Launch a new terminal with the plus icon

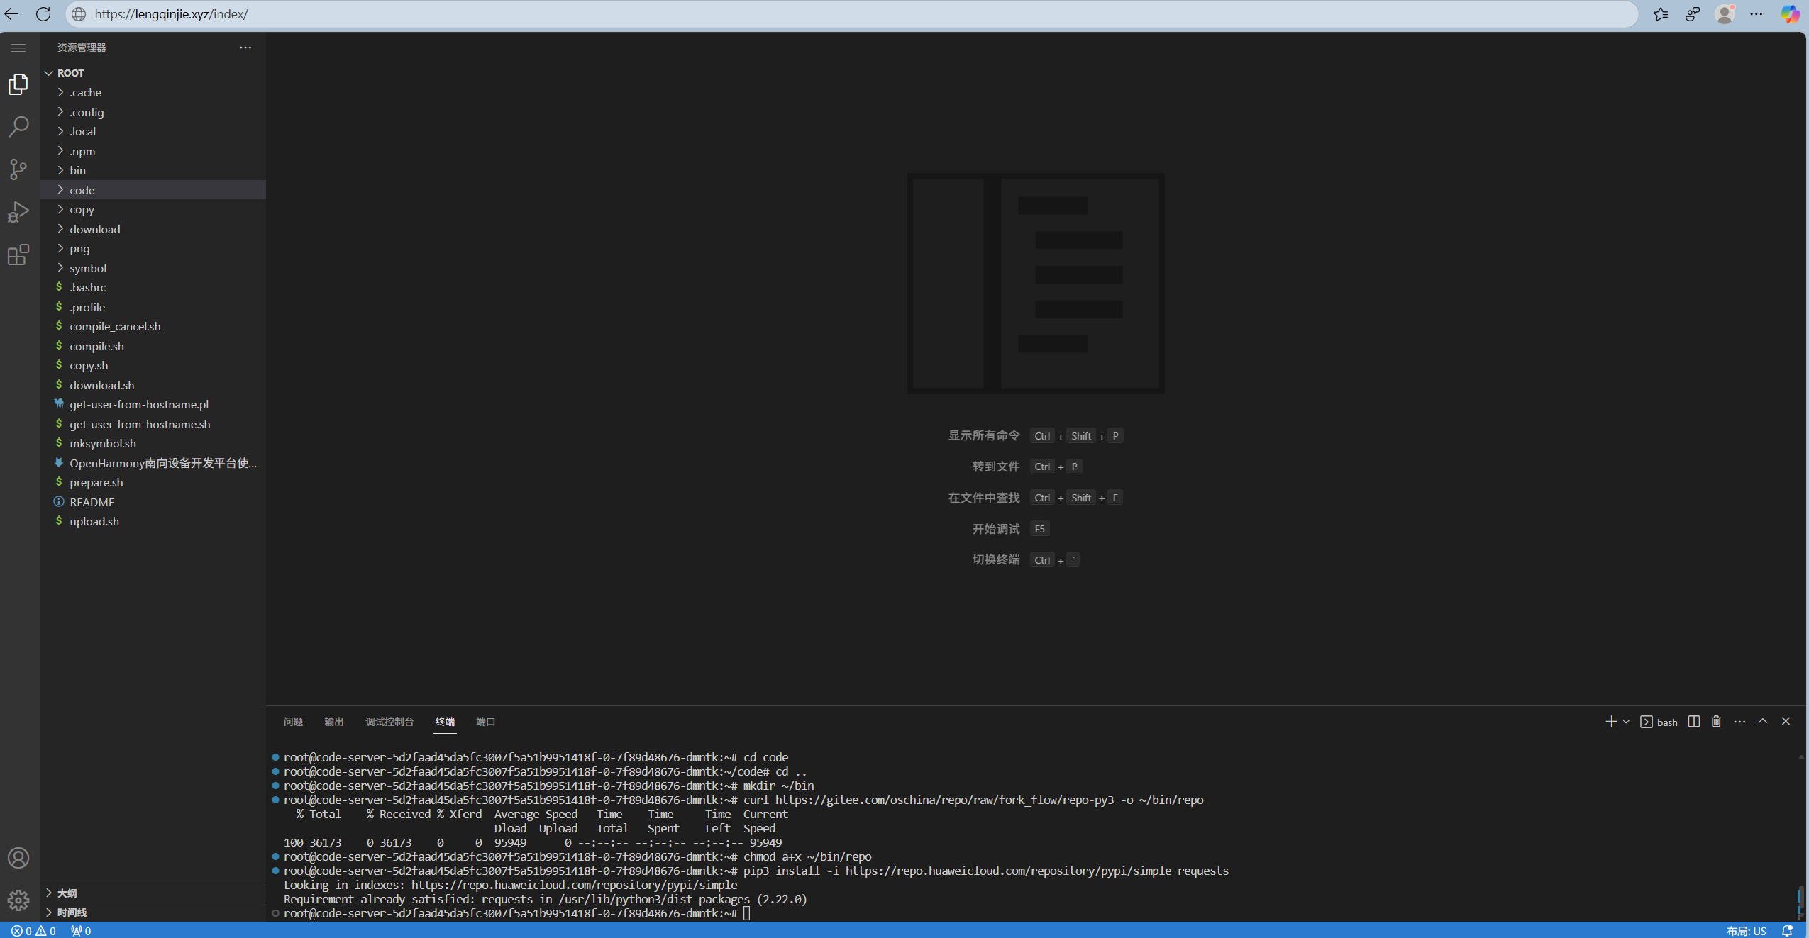tap(1610, 721)
